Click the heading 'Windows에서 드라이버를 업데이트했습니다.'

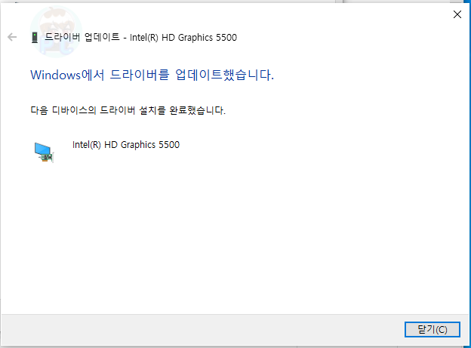(152, 75)
